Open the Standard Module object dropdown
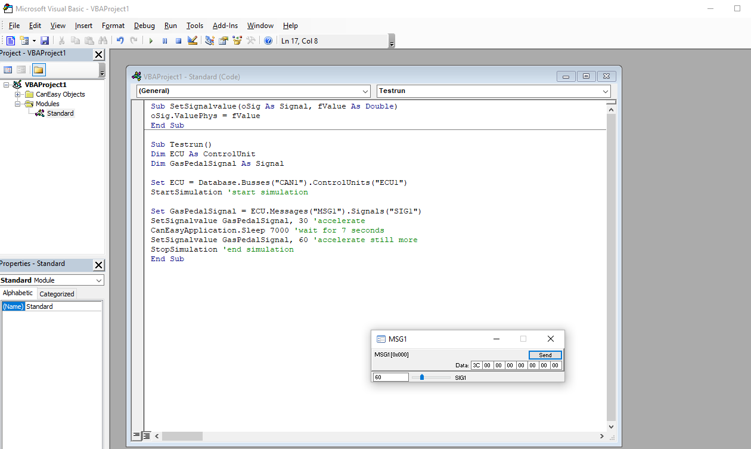This screenshot has width=751, height=449. 99,280
